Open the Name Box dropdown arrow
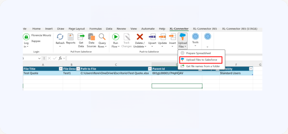Image resolution: width=288 pixels, height=134 pixels. pos(39,58)
